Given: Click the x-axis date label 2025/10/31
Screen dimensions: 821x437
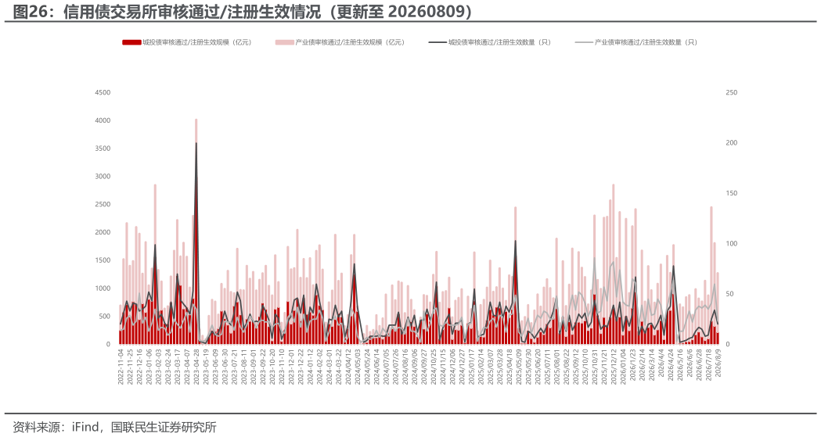Looking at the screenshot, I should coord(594,367).
